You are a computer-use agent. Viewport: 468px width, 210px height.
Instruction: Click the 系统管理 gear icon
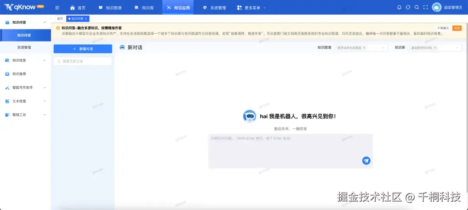click(x=205, y=8)
